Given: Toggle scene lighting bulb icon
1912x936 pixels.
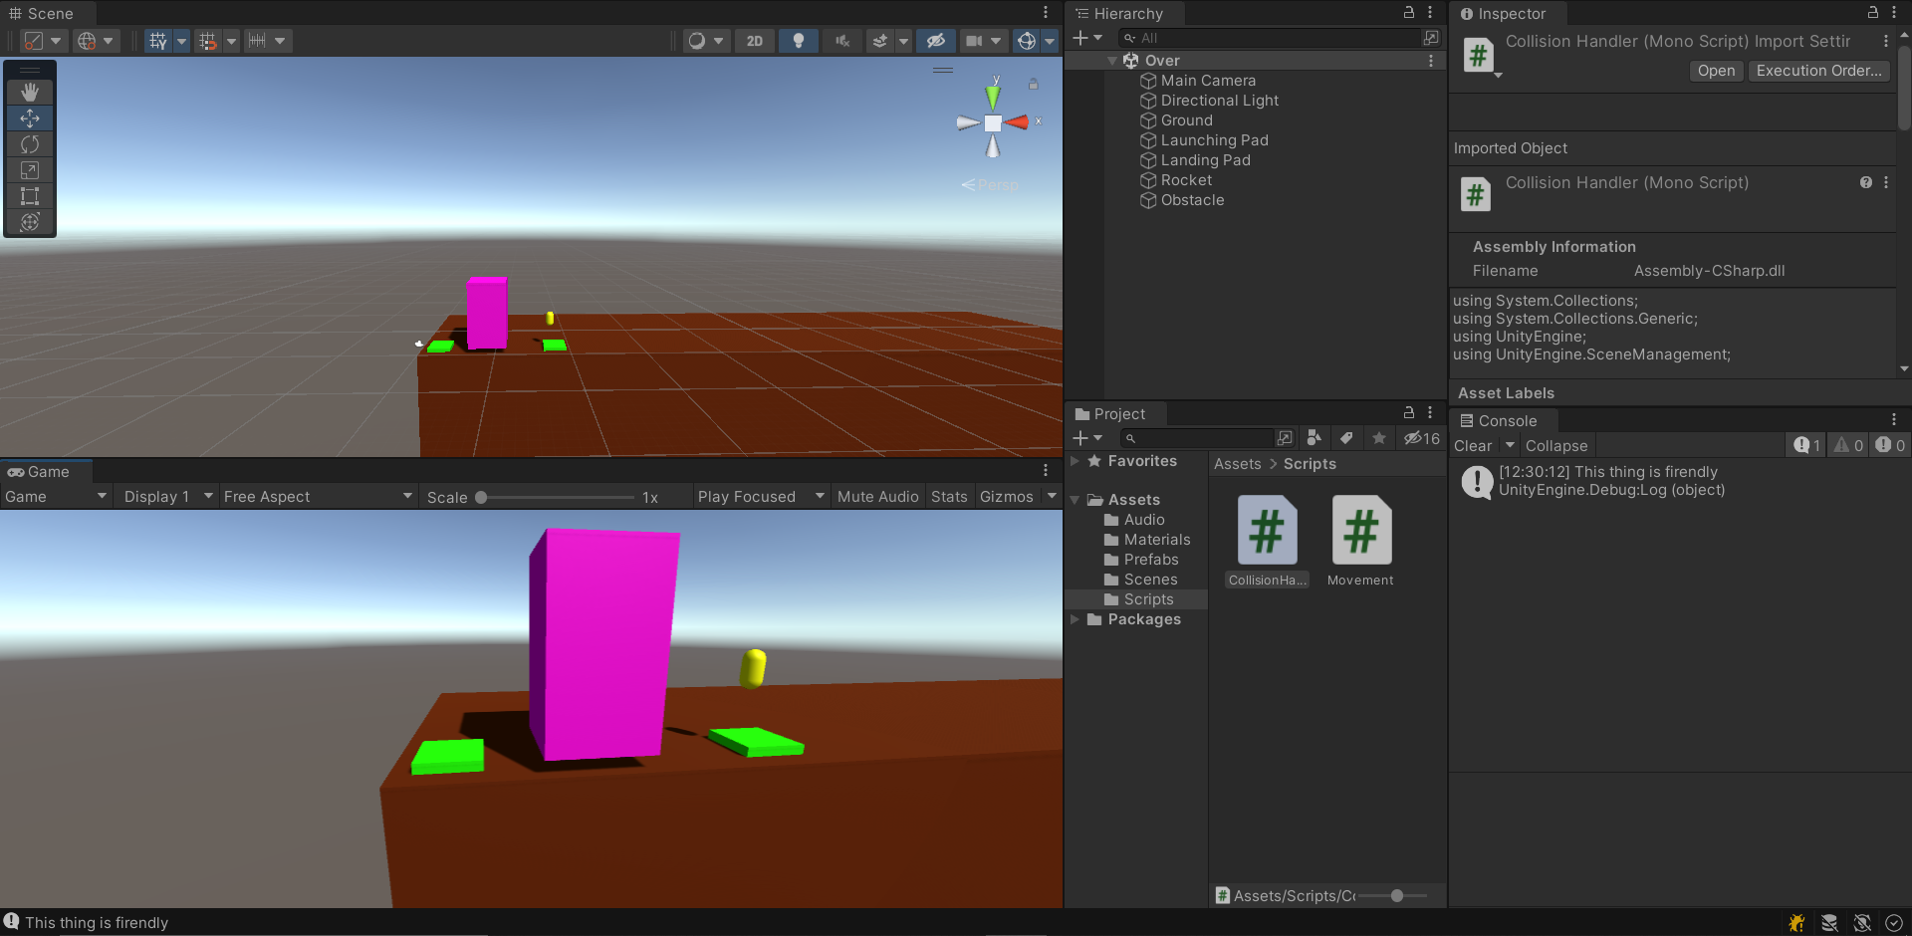Looking at the screenshot, I should click(798, 41).
